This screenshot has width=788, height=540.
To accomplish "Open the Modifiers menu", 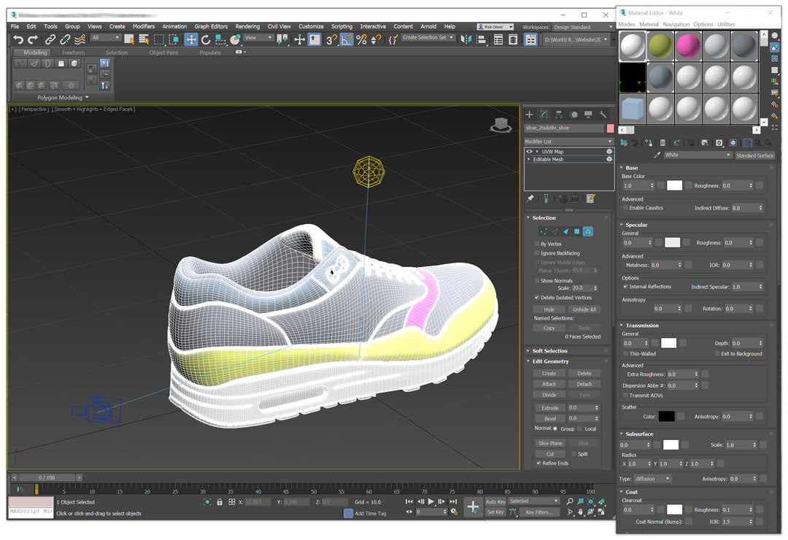I will (x=144, y=27).
